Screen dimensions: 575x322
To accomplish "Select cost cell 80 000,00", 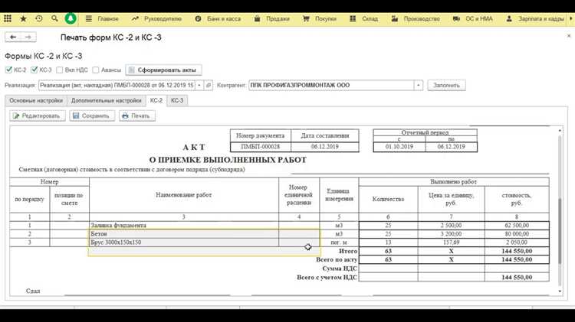I will 517,234.
